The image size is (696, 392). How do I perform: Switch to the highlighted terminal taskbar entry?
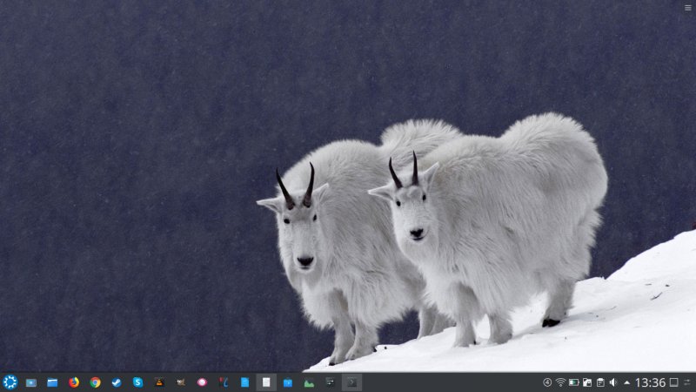[351, 382]
